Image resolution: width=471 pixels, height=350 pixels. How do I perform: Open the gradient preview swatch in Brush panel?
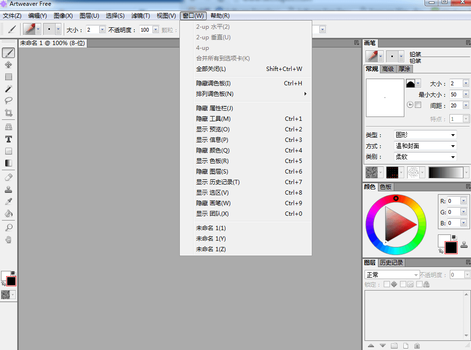click(446, 173)
